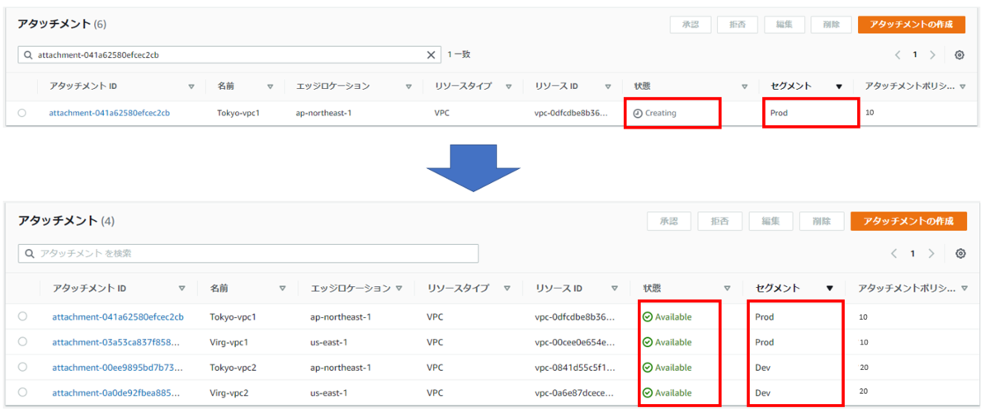Click 削除 button in top panel
The image size is (990, 413).
click(x=832, y=25)
